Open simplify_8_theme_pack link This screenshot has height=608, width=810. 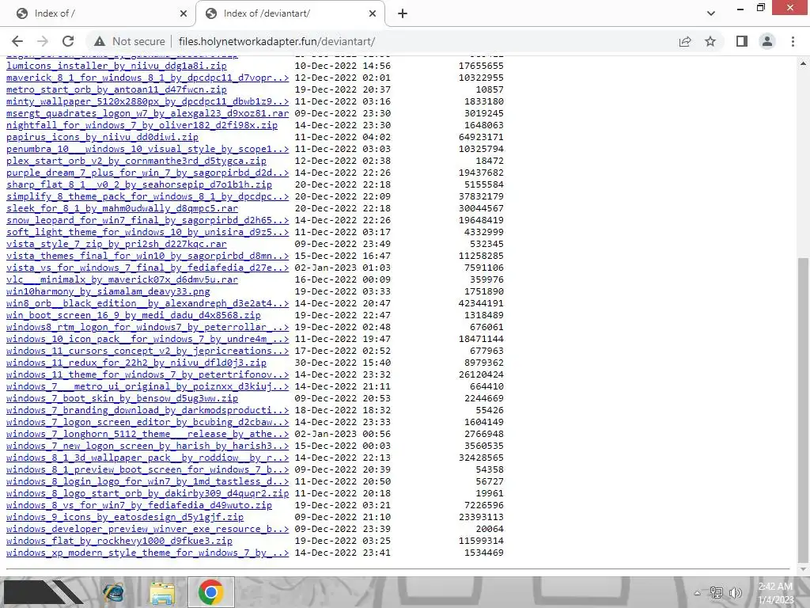click(x=147, y=196)
